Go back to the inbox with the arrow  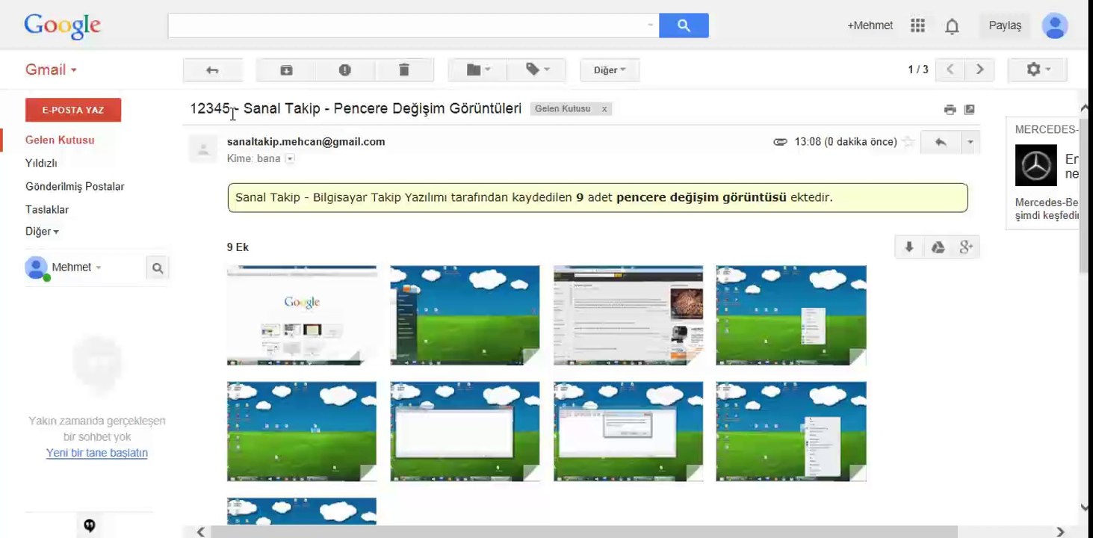pos(213,70)
